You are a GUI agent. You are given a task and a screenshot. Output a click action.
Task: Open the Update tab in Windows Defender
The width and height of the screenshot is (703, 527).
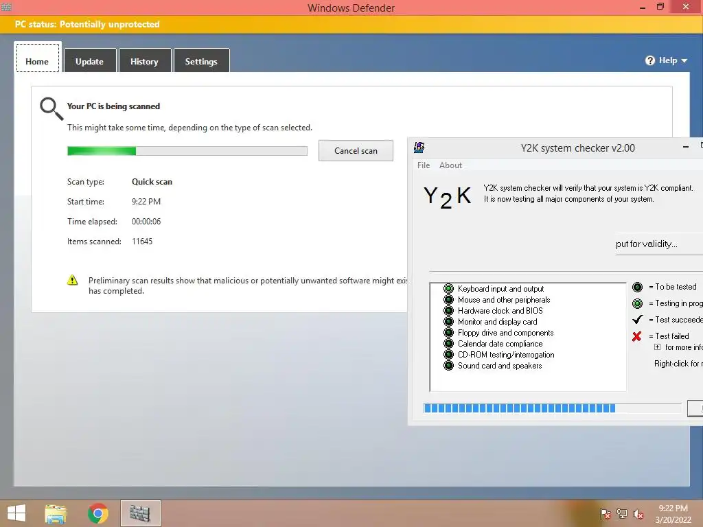point(90,60)
